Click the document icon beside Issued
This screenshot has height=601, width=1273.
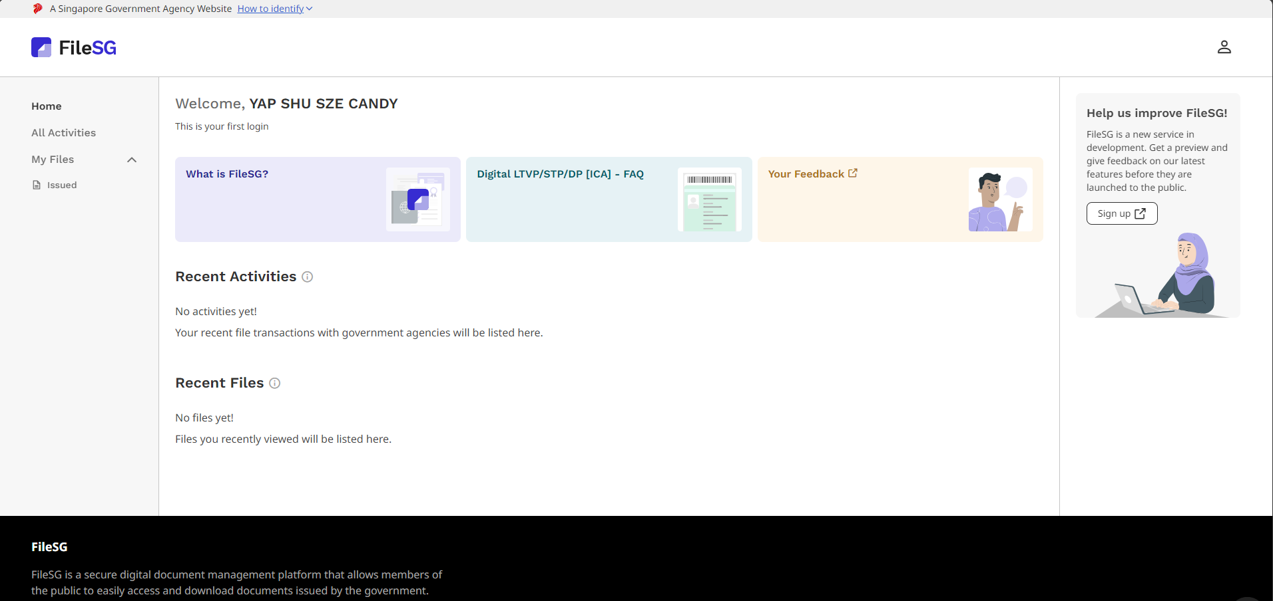point(37,185)
